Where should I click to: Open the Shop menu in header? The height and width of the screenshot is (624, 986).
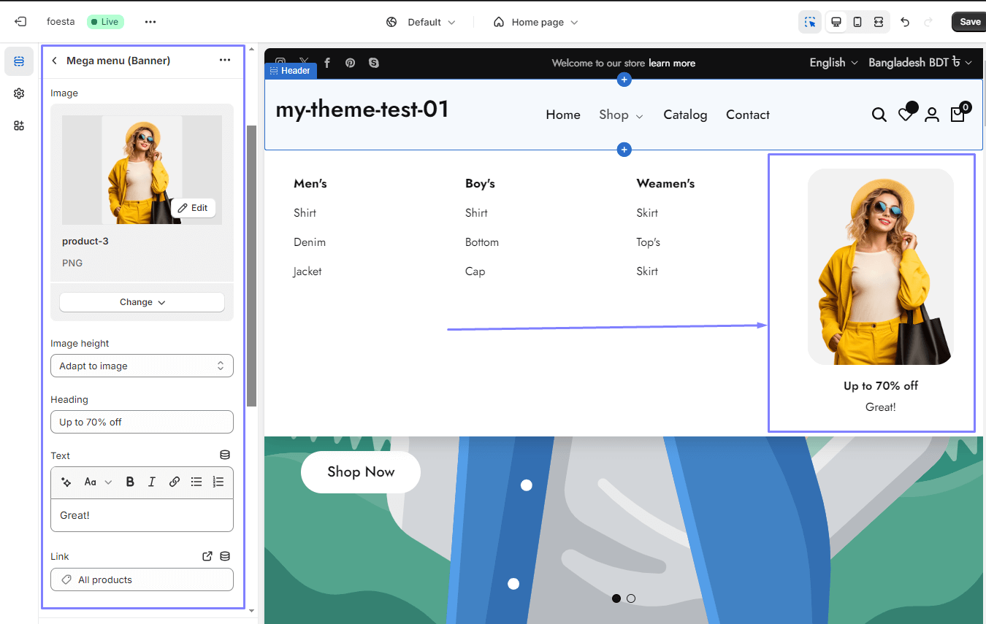[x=620, y=115]
